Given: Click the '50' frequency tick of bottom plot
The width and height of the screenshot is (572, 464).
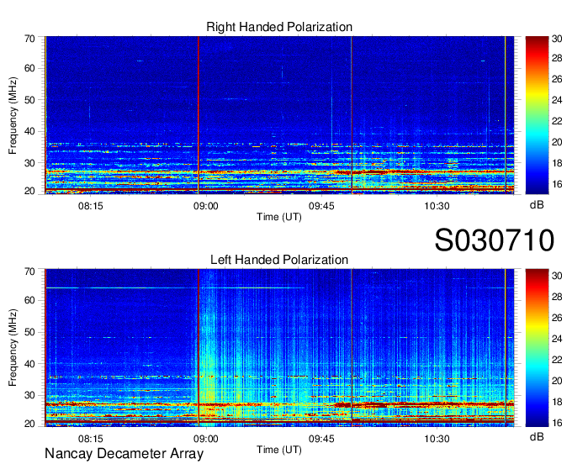Looking at the screenshot, I should point(30,332).
